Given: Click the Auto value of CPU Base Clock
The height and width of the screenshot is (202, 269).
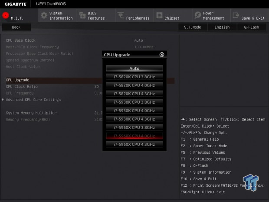Looking at the screenshot, I should (x=138, y=40).
